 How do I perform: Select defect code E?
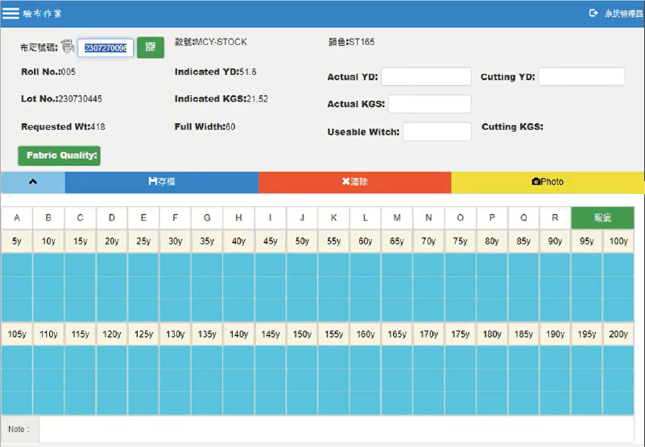143,217
